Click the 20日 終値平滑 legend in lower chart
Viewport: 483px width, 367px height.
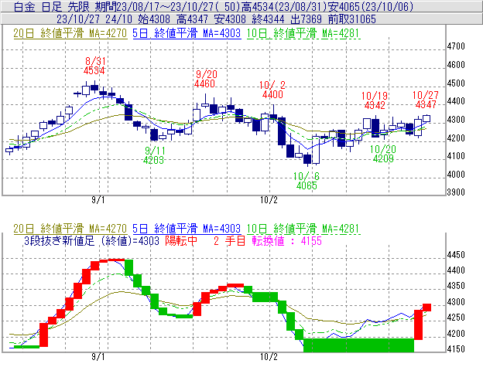click(x=70, y=229)
